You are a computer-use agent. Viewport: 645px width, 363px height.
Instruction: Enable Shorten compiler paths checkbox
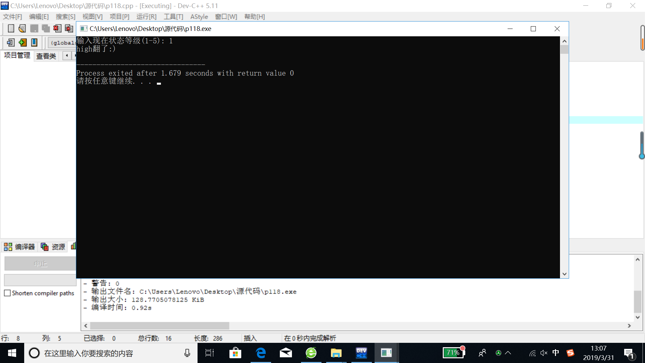click(x=7, y=293)
